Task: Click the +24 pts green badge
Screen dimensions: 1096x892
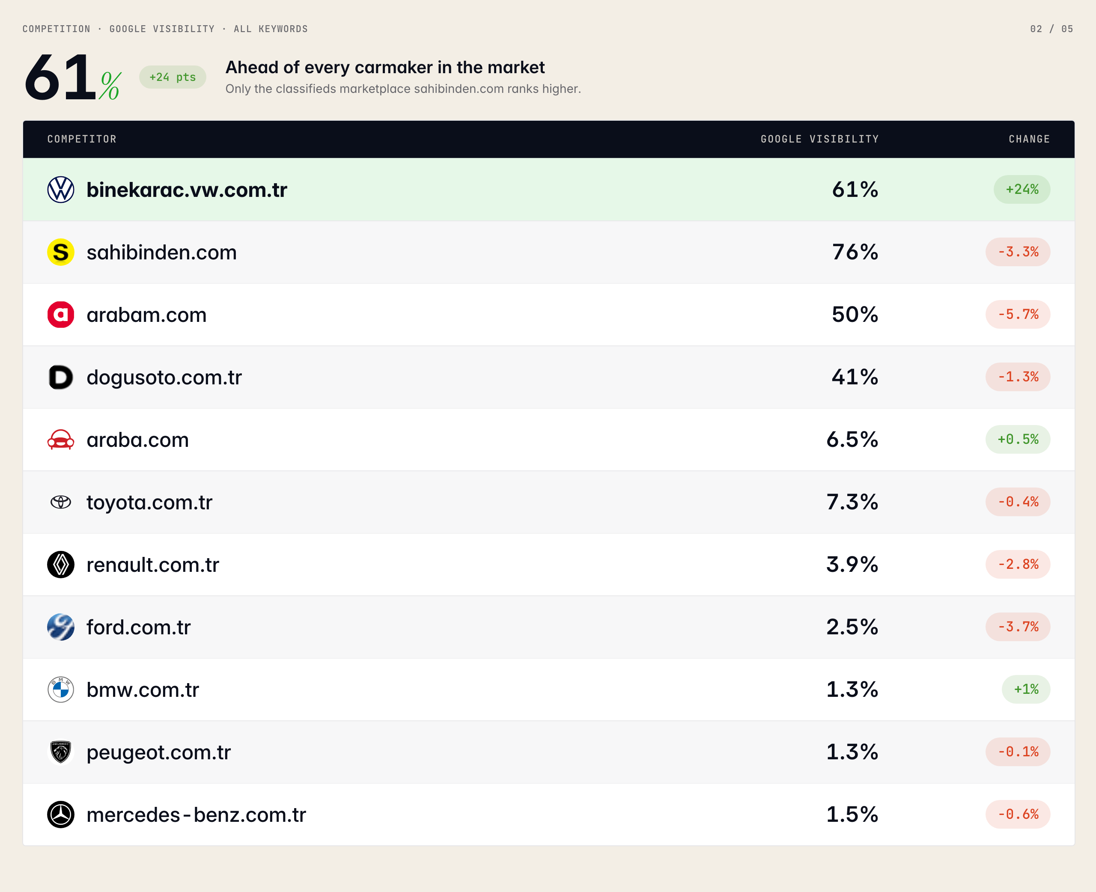Action: click(x=173, y=77)
